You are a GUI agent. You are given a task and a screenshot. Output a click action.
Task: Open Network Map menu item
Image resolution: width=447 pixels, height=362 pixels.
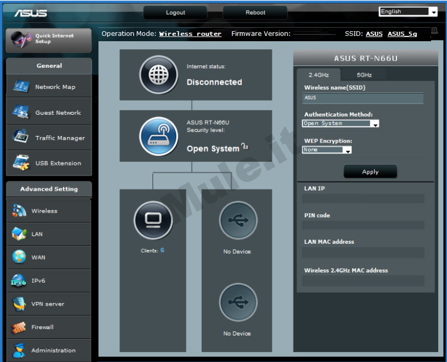(x=49, y=87)
